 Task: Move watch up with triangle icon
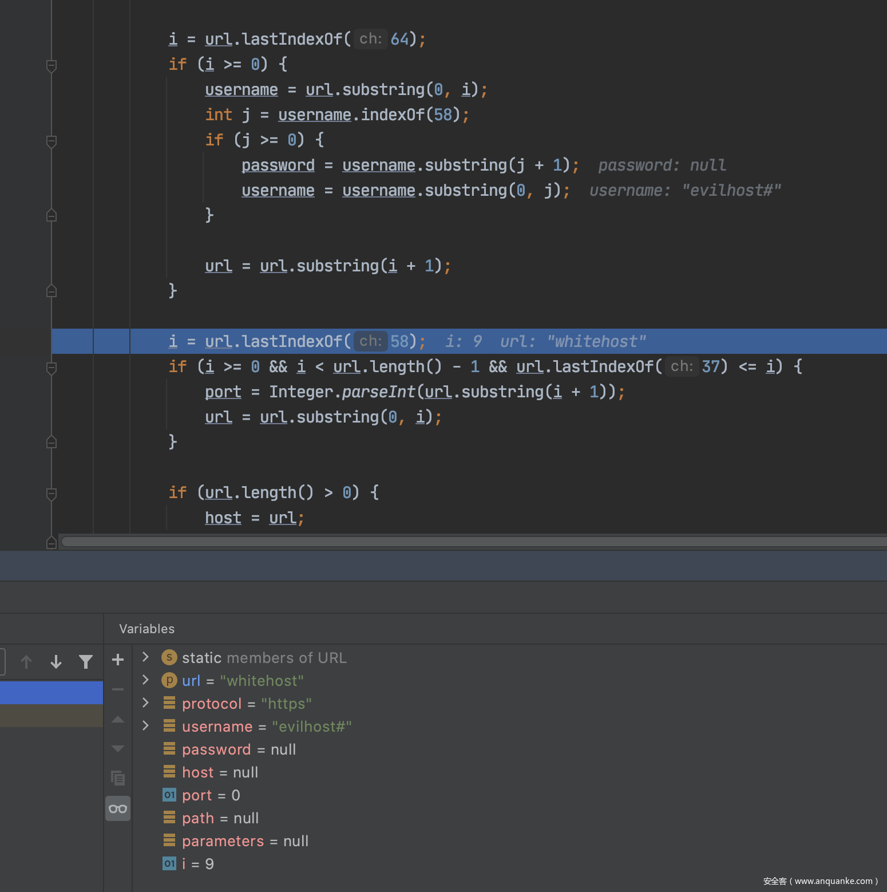click(118, 719)
